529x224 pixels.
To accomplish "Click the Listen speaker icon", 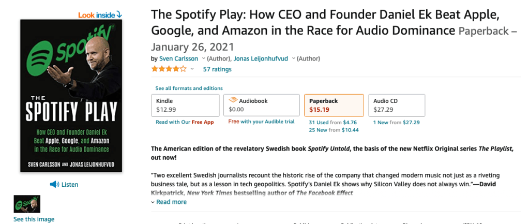I will (x=54, y=184).
